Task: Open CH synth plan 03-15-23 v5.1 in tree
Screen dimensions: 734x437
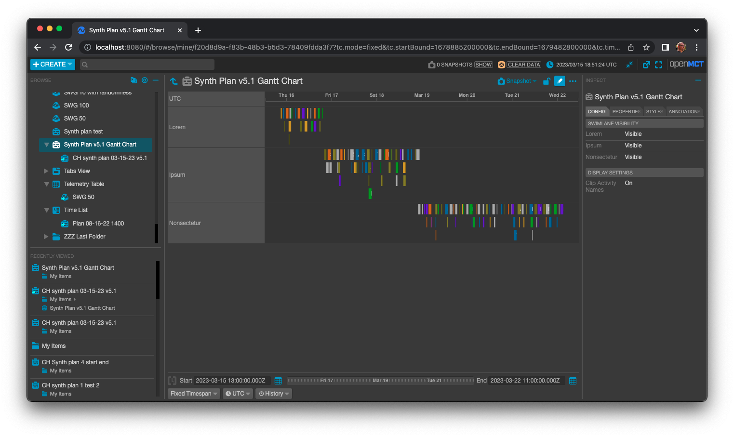Action: 109,158
